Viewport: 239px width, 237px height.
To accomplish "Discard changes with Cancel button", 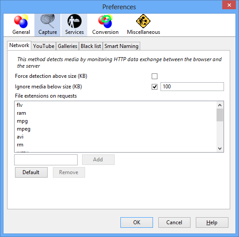I will click(174, 222).
